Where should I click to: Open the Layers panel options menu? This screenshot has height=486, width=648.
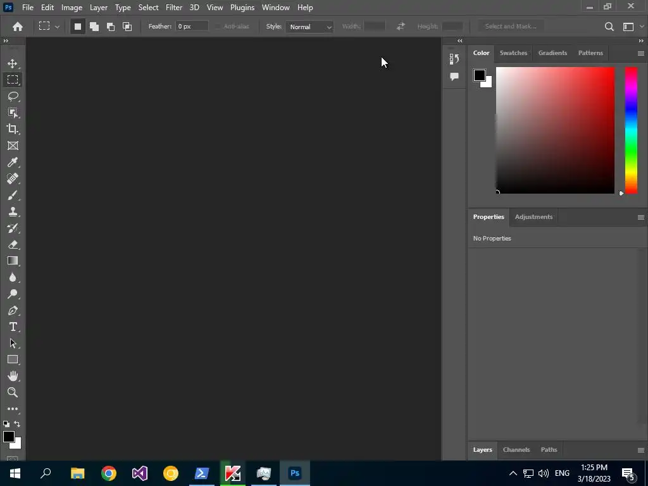[640, 450]
